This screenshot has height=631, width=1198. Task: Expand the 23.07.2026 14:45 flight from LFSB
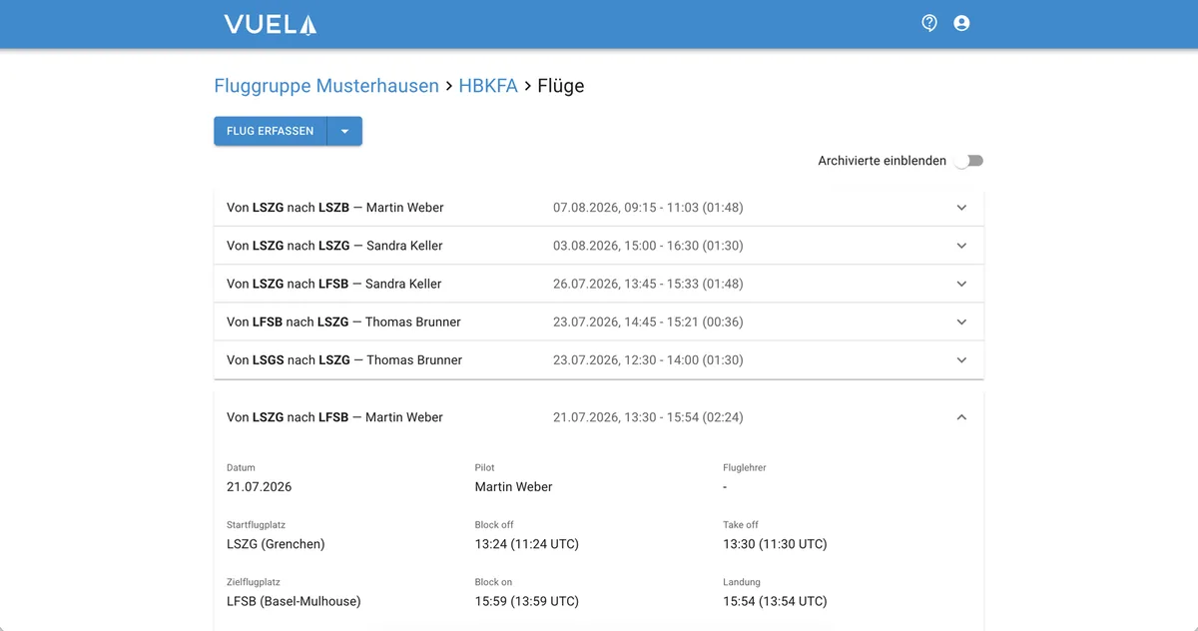click(961, 321)
